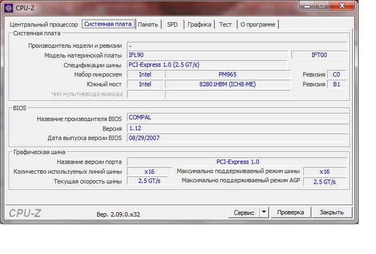Click the CPU-Z app icon in title bar
This screenshot has height=254, width=376.
click(9, 8)
